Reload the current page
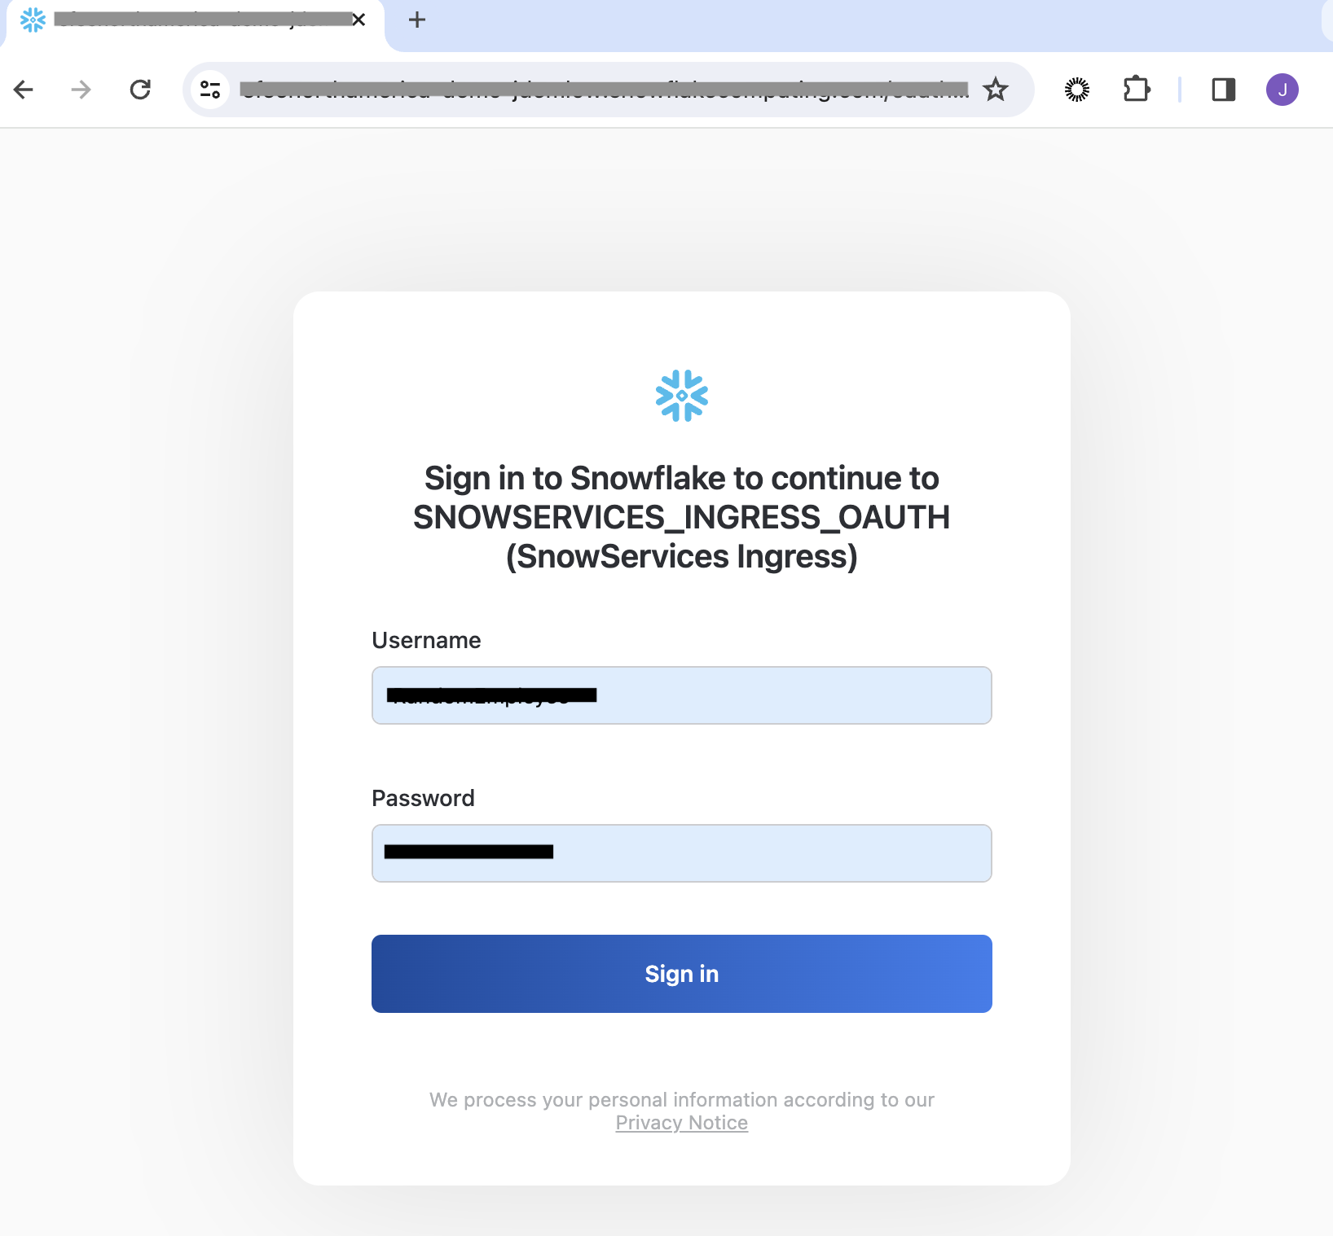Viewport: 1333px width, 1236px height. click(140, 90)
